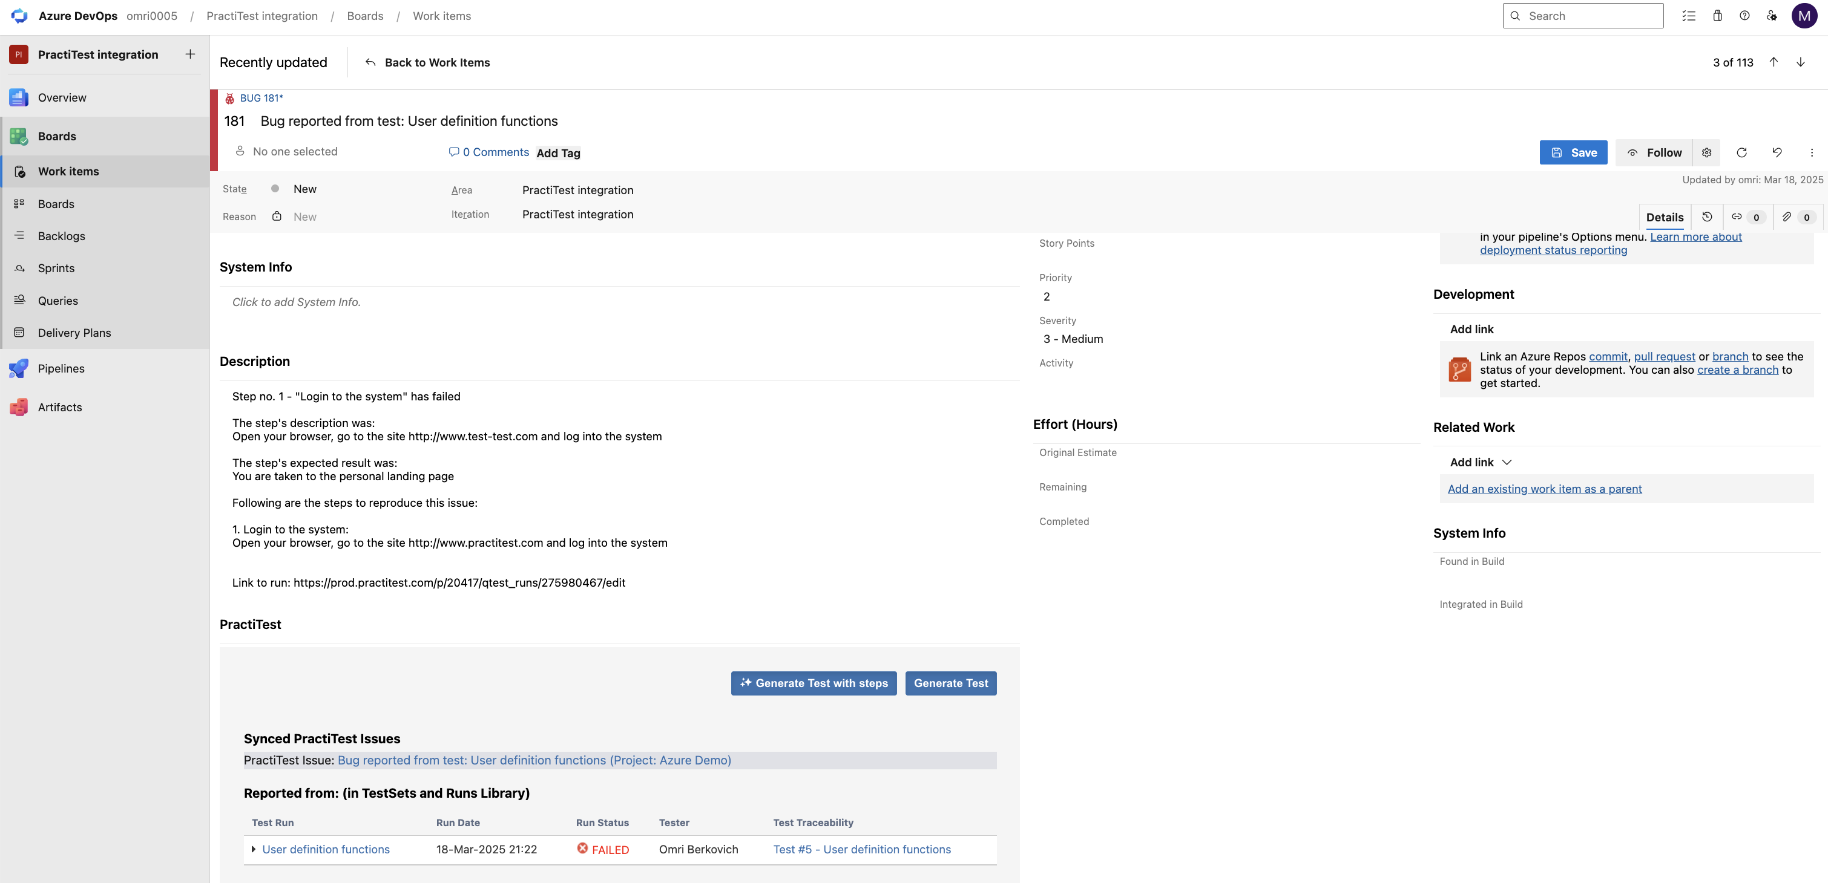Click the Story Points field
This screenshot has height=883, width=1828.
(x=1067, y=243)
